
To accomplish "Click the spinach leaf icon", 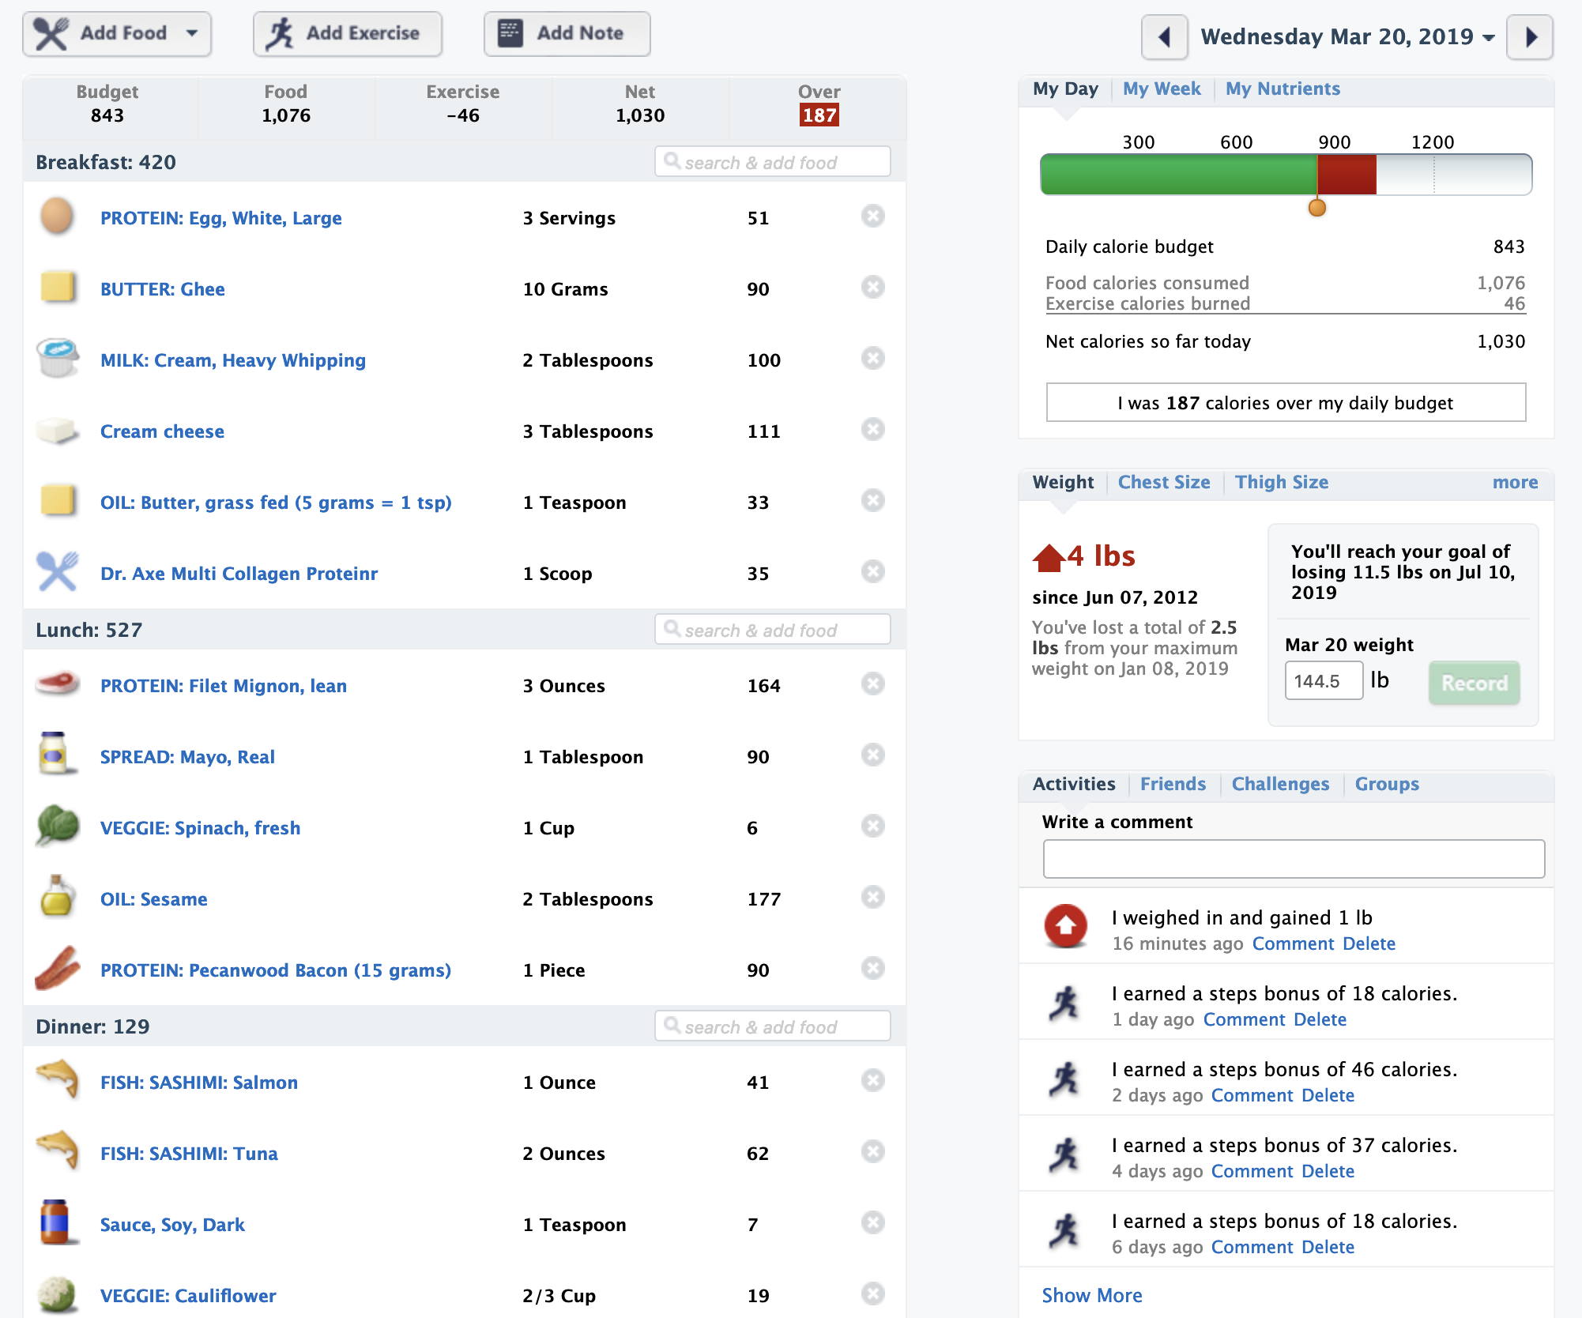I will (58, 826).
